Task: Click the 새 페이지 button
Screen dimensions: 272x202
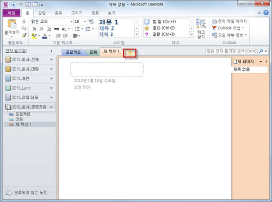Action: 244,62
